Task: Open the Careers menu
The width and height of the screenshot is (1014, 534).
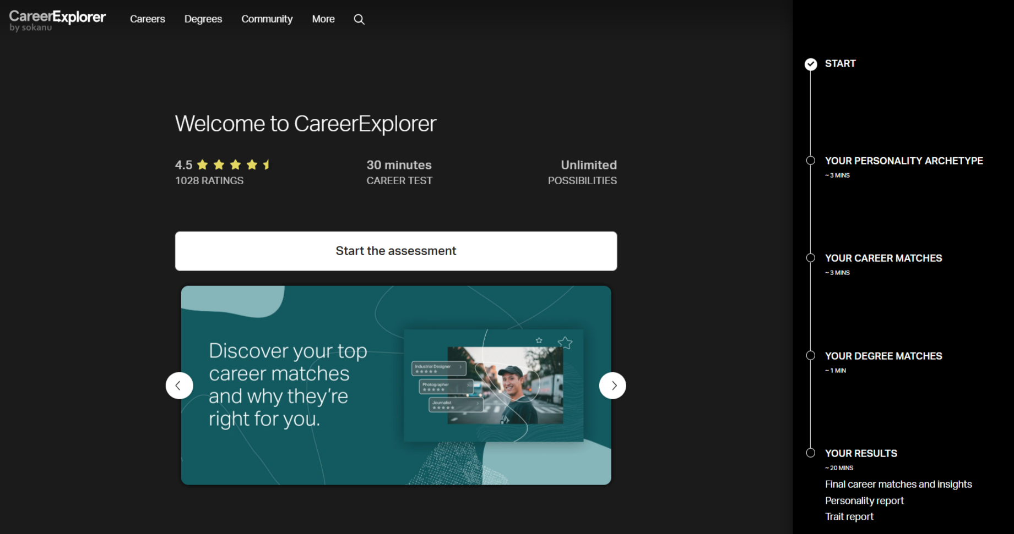Action: [147, 19]
